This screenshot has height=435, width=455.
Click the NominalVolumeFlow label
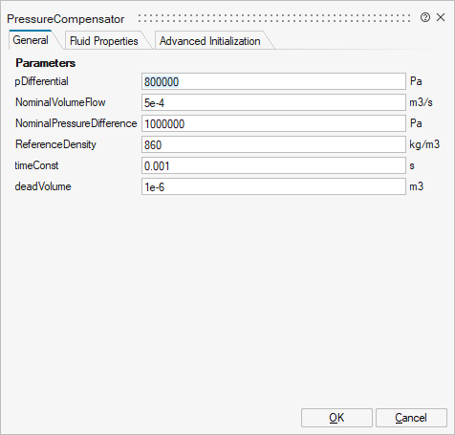(x=60, y=102)
